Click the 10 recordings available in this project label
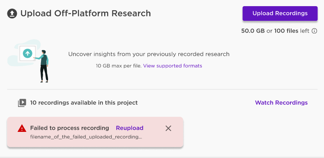This screenshot has height=158, width=324. (84, 102)
